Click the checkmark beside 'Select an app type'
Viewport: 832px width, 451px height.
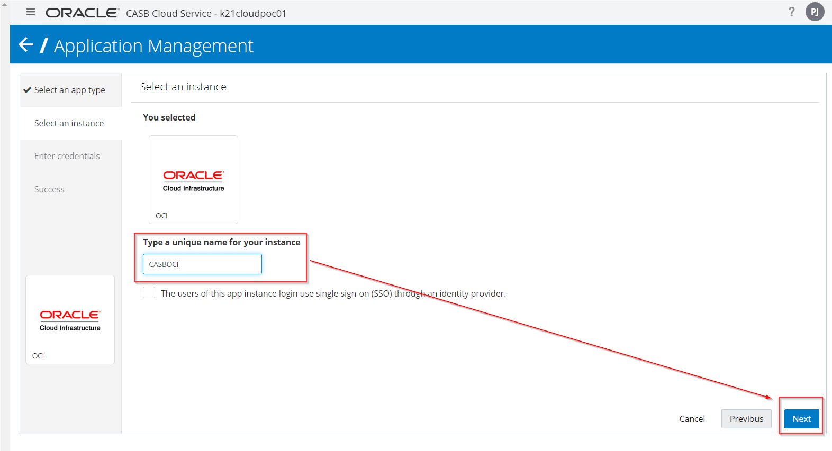(x=27, y=90)
